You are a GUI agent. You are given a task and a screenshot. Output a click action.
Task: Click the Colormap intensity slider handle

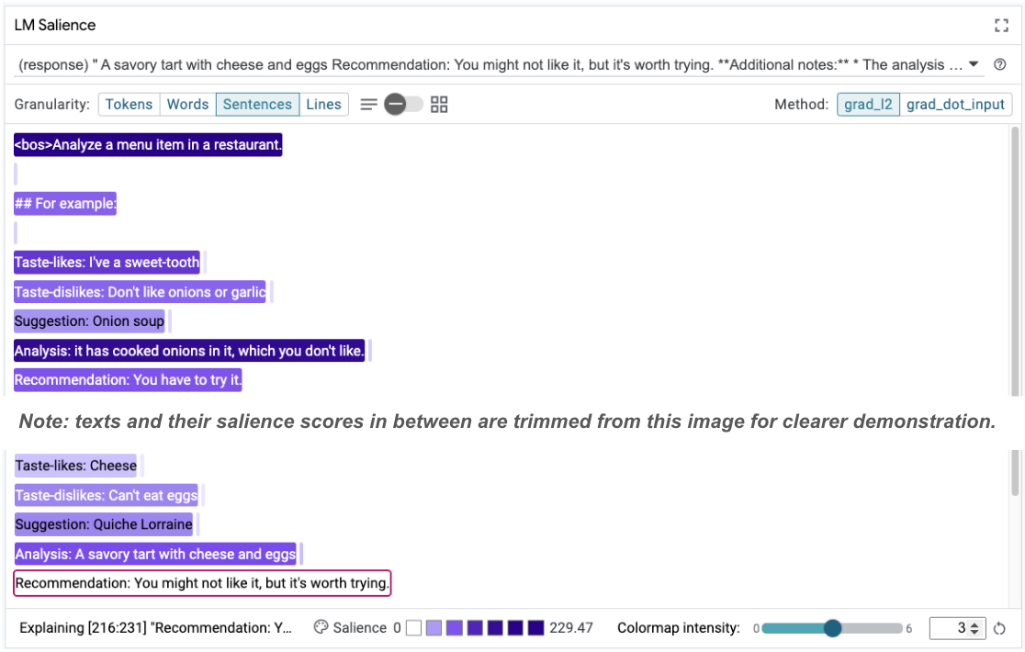point(832,628)
